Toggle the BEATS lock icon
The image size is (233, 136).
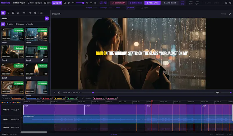point(3,98)
